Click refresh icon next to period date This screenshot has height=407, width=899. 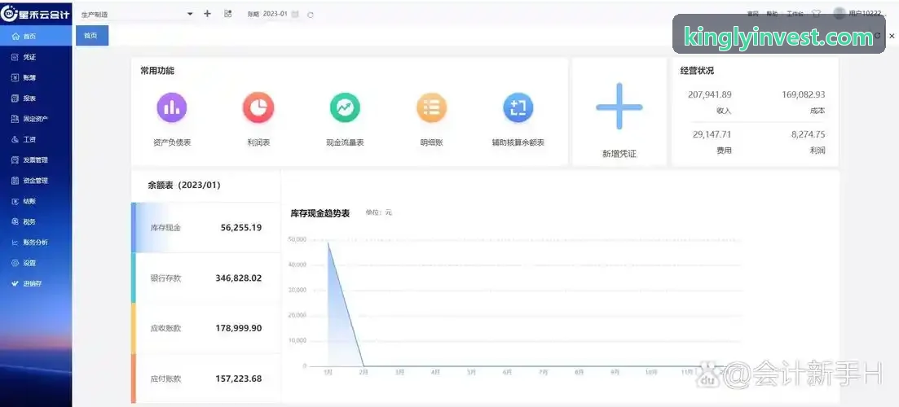click(x=311, y=15)
